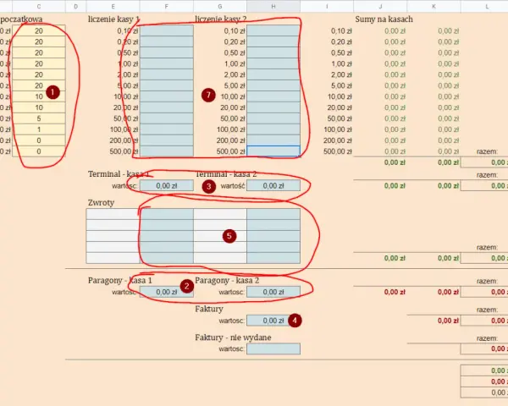This screenshot has width=508, height=406.
Task: Click red 0,00 zł in column J Paragony row
Action: [395, 292]
